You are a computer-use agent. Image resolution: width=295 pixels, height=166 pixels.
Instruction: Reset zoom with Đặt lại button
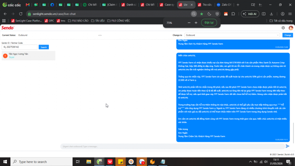click(x=209, y=23)
